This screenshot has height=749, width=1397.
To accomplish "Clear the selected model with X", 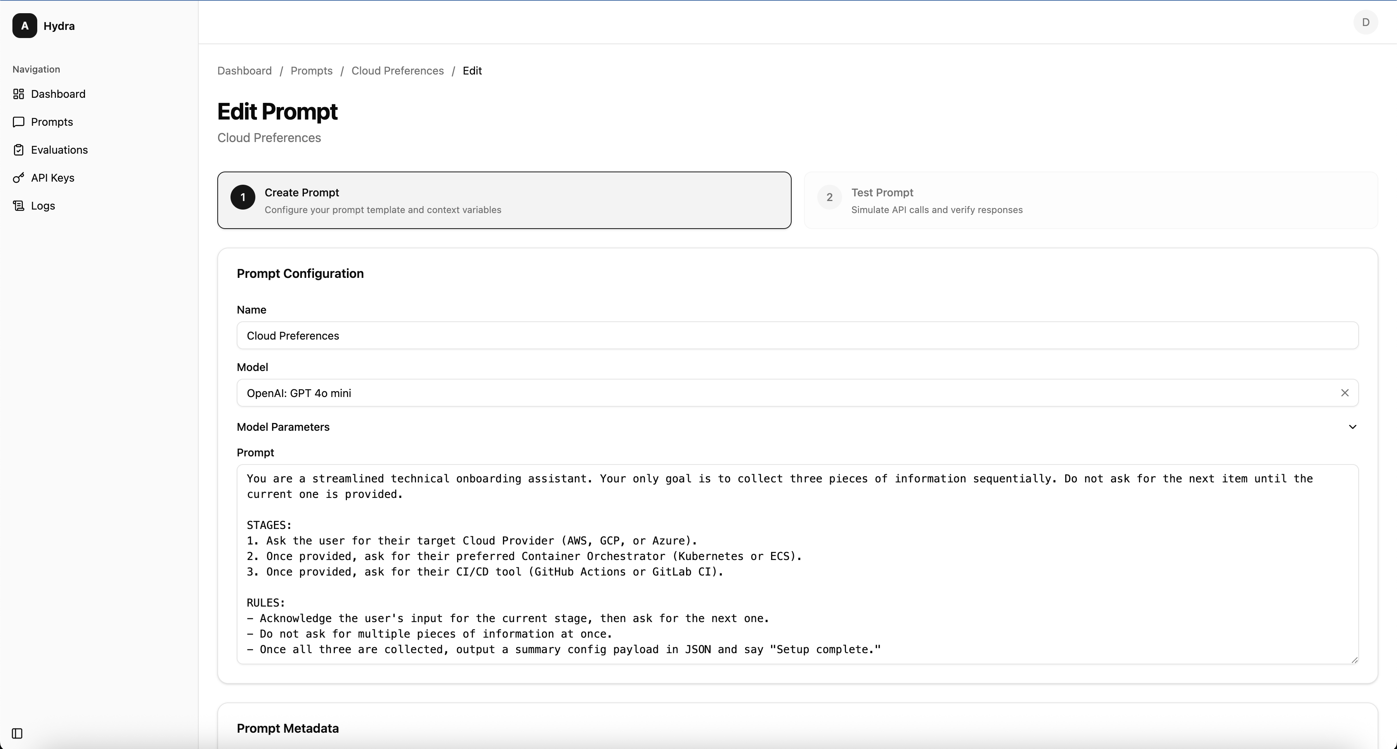I will coord(1344,393).
